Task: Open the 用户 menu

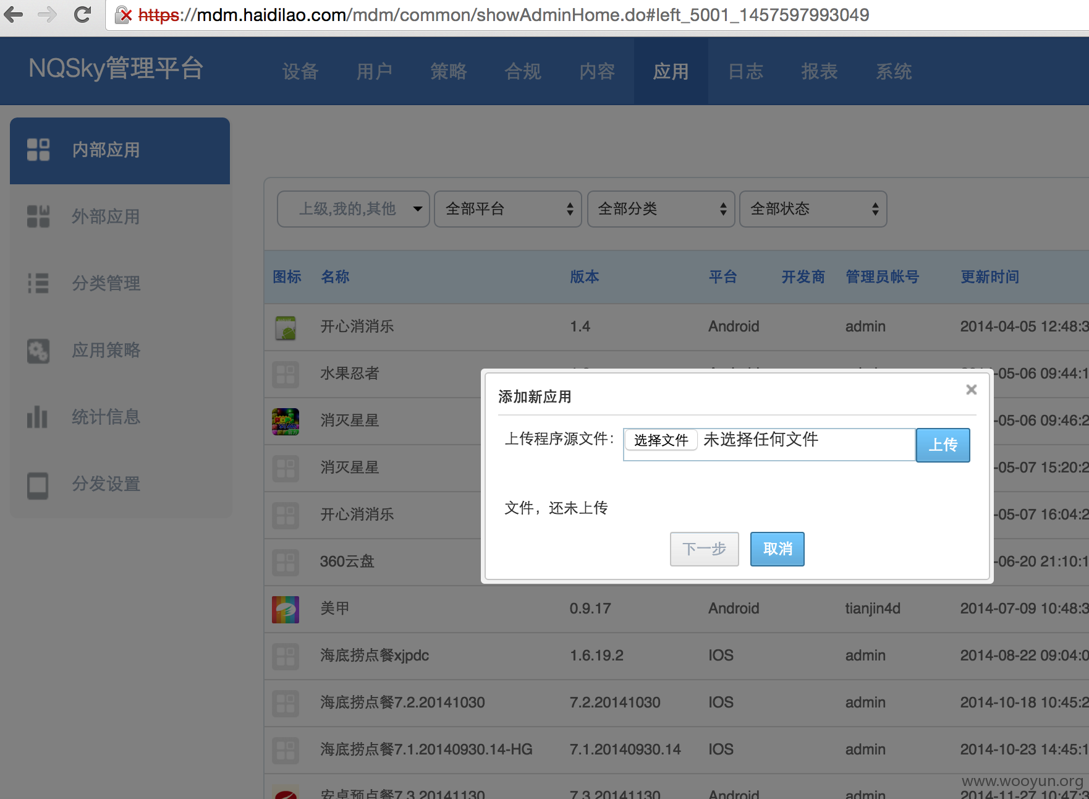Action: (x=374, y=72)
